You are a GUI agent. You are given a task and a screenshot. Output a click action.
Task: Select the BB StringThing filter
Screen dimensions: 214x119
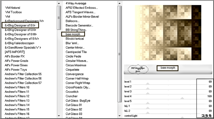point(76,30)
